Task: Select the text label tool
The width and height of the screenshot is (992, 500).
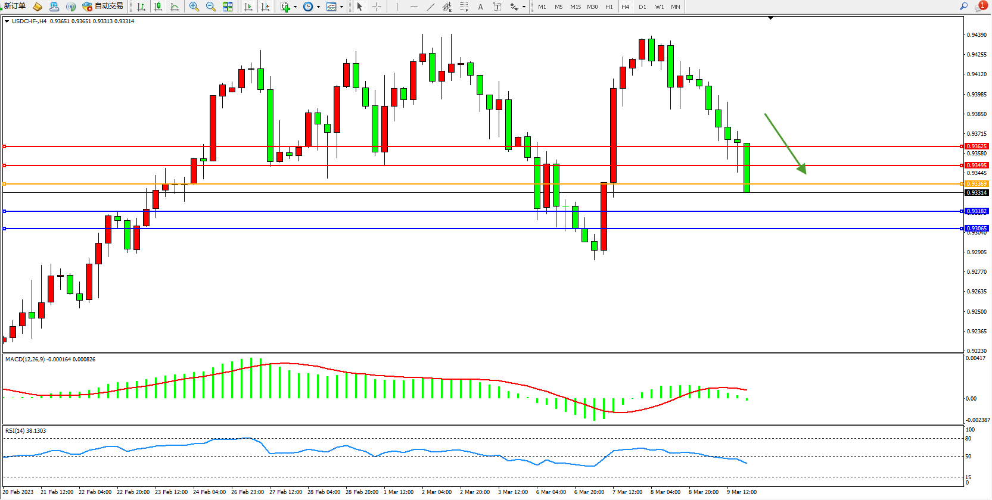Action: [497, 7]
